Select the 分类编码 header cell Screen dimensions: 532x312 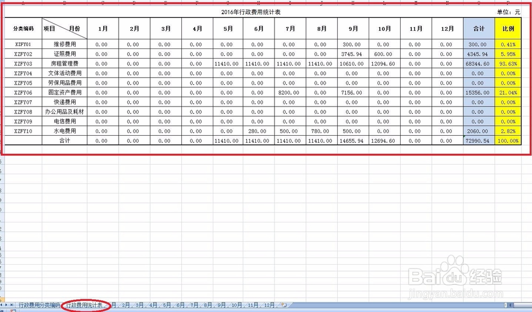click(x=23, y=29)
